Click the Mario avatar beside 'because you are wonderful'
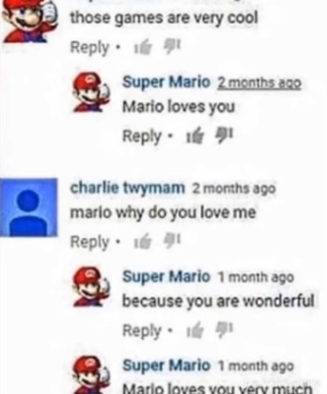The image size is (327, 394). pyautogui.click(x=91, y=287)
